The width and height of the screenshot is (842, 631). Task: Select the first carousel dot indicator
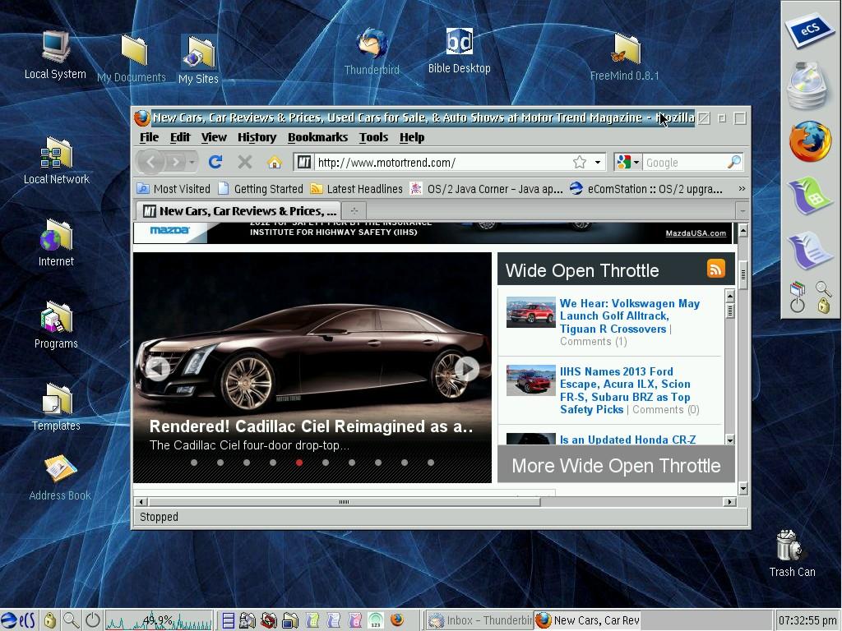(x=194, y=463)
